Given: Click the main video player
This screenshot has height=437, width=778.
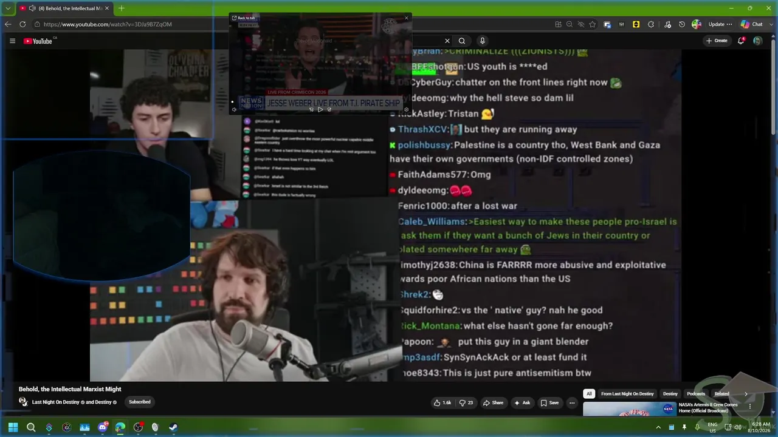Looking at the screenshot, I should point(385,215).
